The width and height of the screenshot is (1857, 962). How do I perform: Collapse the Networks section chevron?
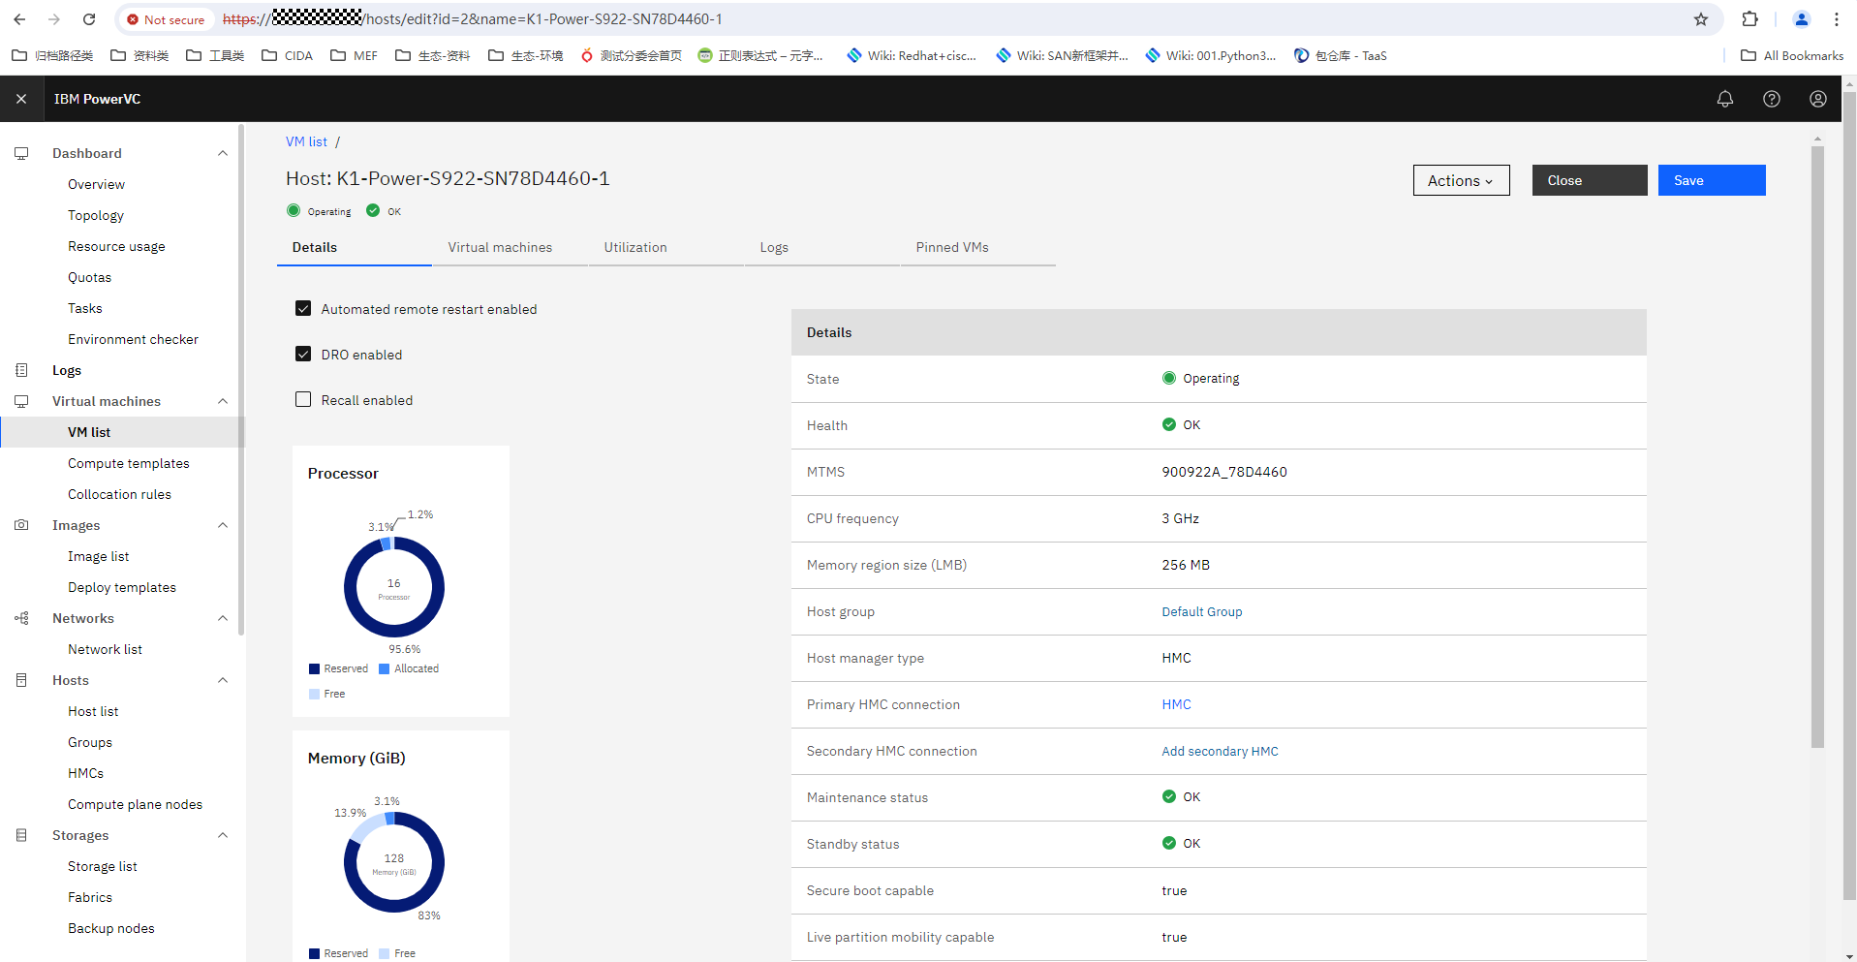click(223, 618)
